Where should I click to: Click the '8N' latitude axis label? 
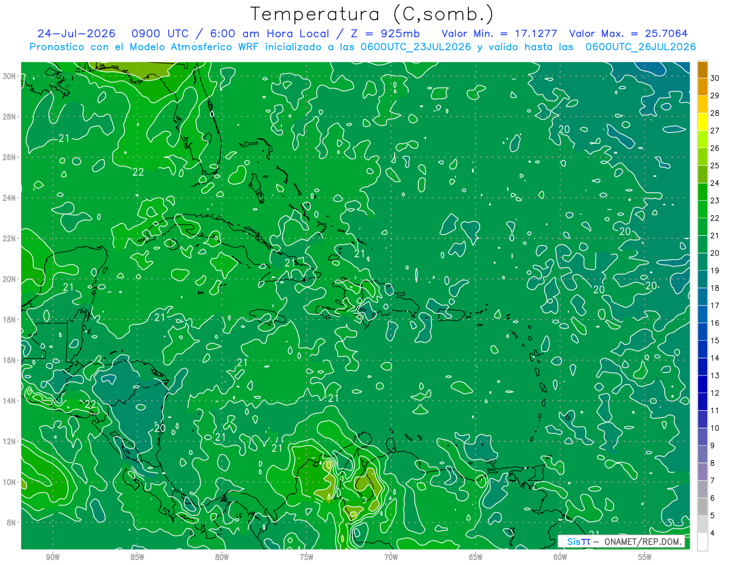(x=12, y=522)
